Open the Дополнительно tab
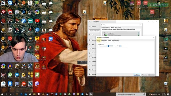Viewport: 171px width, 96px height. tap(116, 41)
